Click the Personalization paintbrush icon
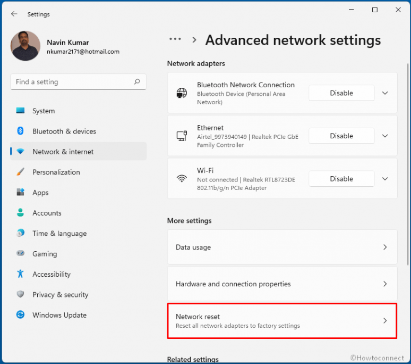411x364 pixels. point(20,172)
